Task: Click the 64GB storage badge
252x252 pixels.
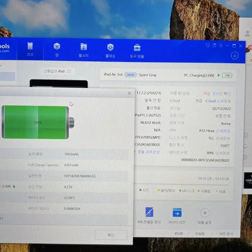Action: pyautogui.click(x=130, y=75)
